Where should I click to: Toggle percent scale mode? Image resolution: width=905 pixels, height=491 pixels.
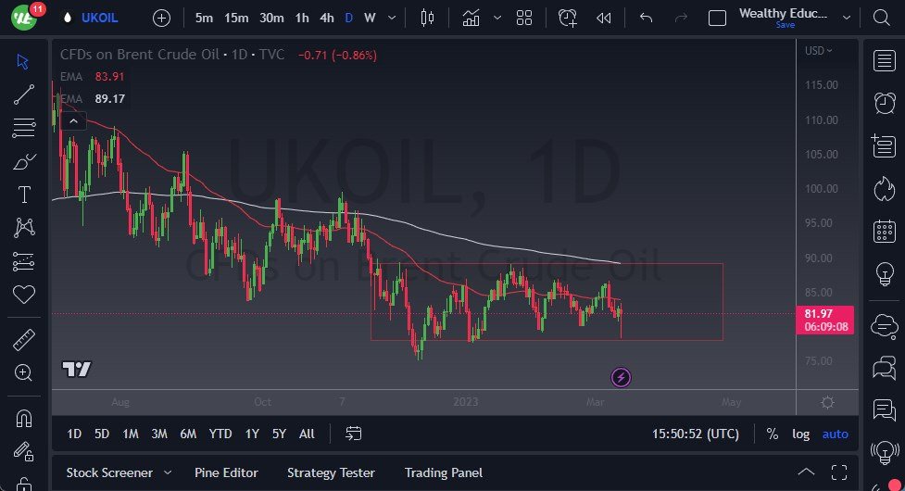tap(773, 434)
